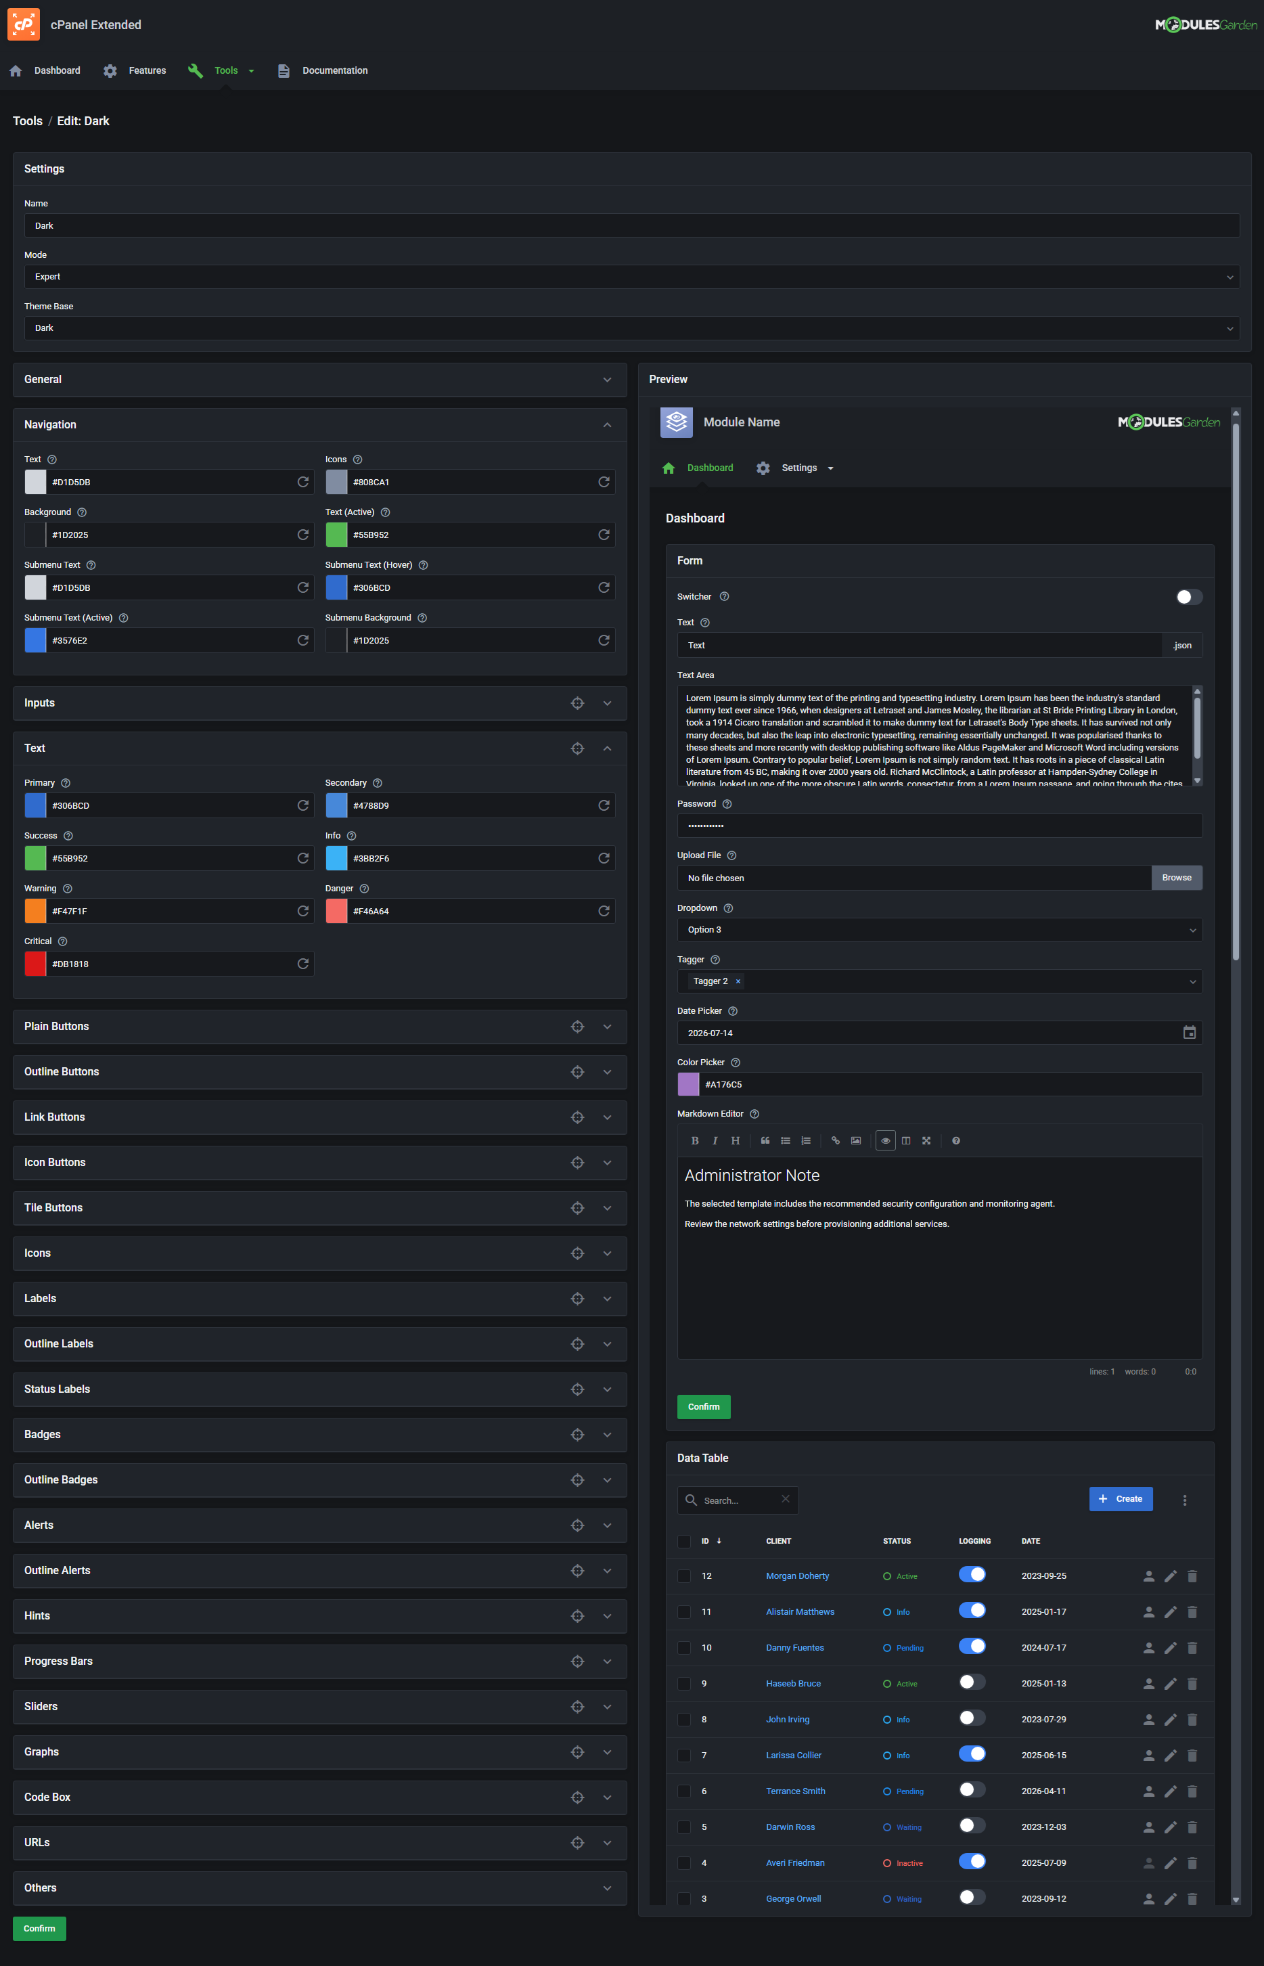Image resolution: width=1264 pixels, height=1966 pixels.
Task: Click Confirm in preview form
Action: 704,1406
